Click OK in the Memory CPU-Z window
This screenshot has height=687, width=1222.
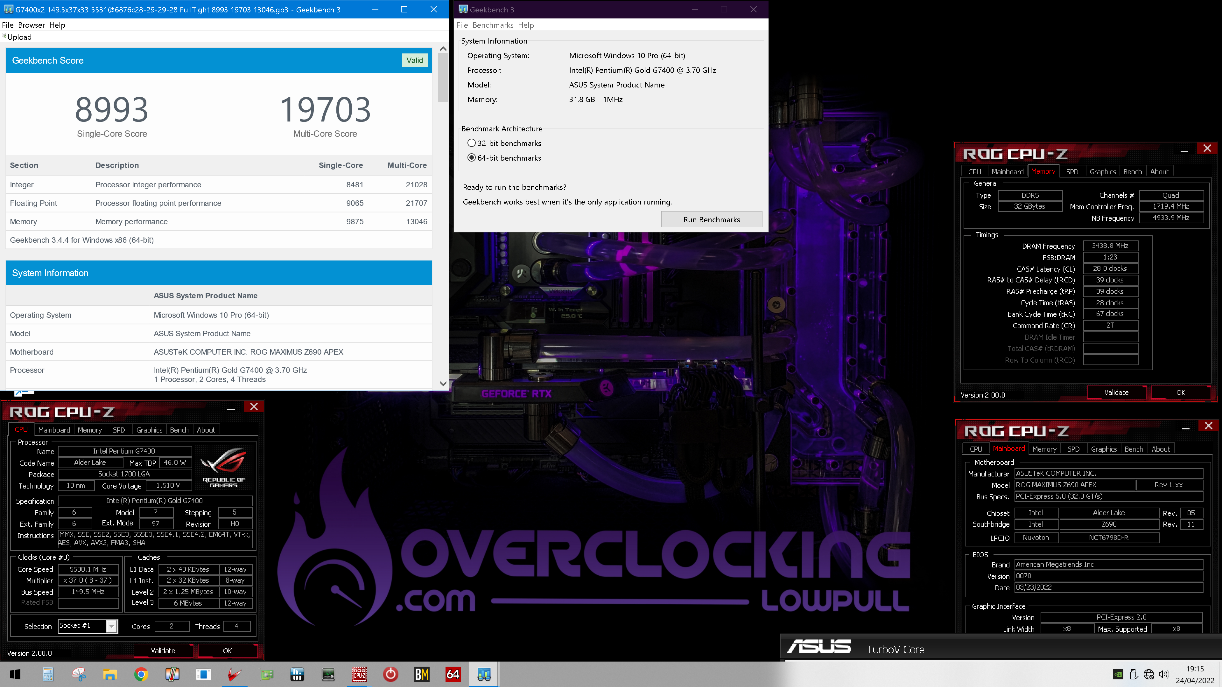(x=1181, y=392)
